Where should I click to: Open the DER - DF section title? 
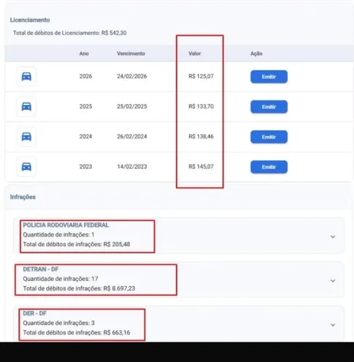(x=35, y=313)
